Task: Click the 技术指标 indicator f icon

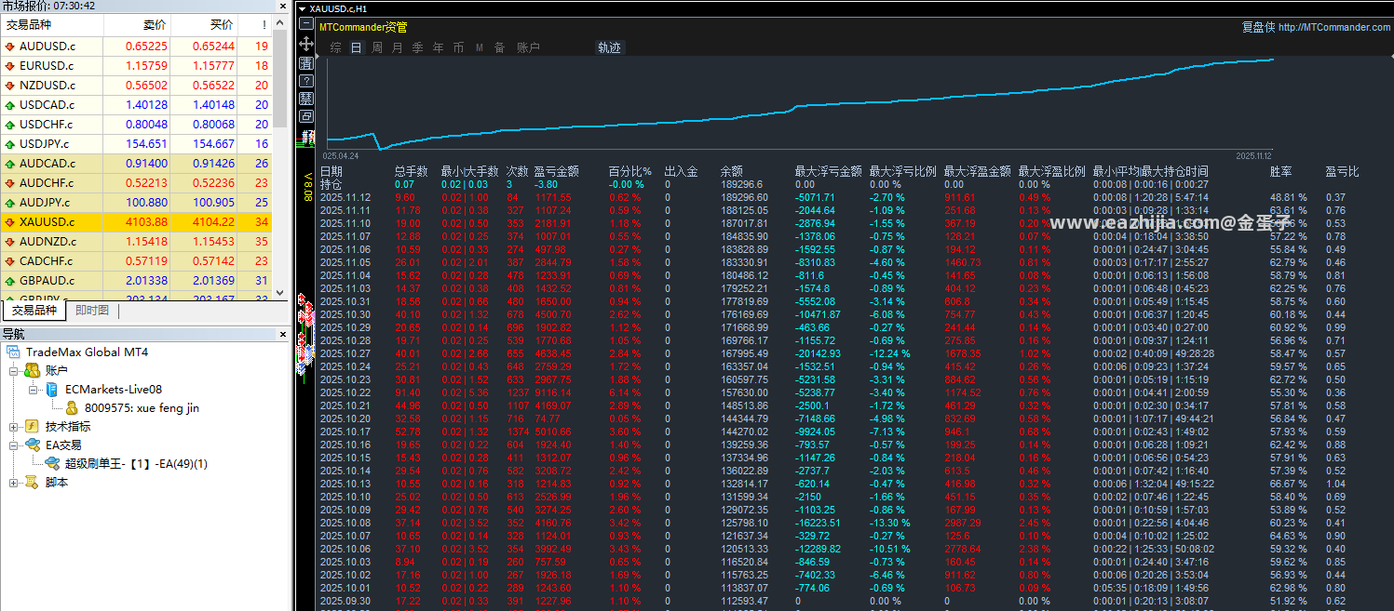Action: [x=33, y=427]
